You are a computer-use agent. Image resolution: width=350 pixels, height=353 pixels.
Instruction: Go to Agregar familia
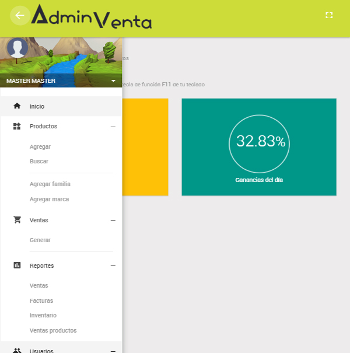click(50, 184)
